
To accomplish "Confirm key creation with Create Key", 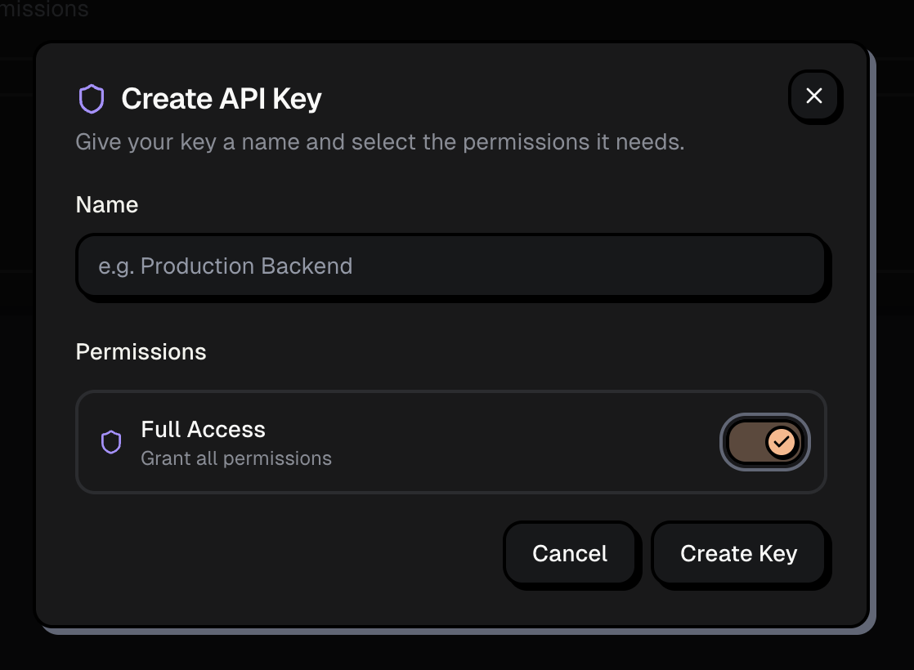I will [x=738, y=553].
